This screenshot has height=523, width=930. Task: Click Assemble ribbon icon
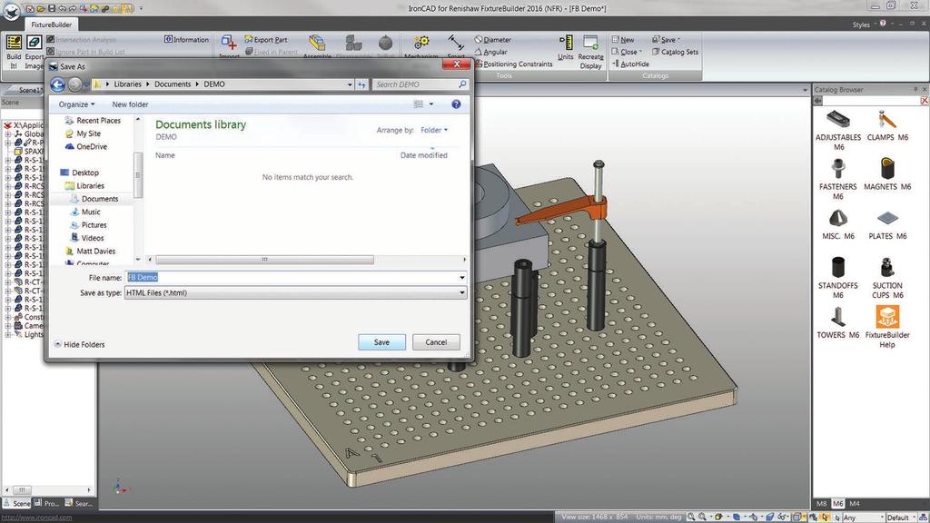click(317, 47)
